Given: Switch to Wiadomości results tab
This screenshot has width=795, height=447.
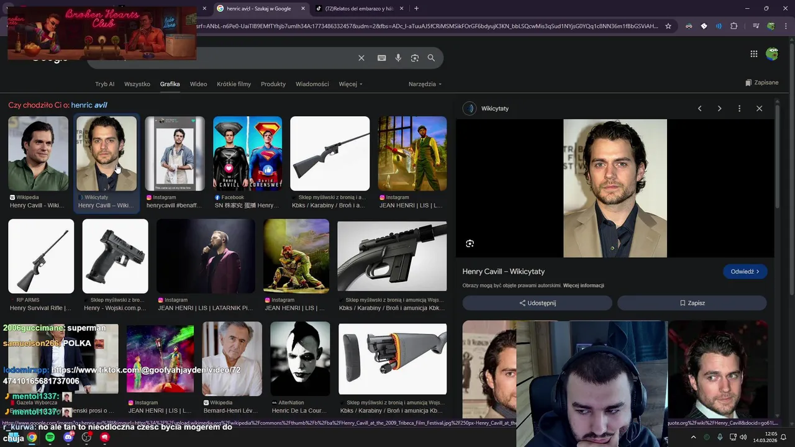Looking at the screenshot, I should (x=312, y=84).
